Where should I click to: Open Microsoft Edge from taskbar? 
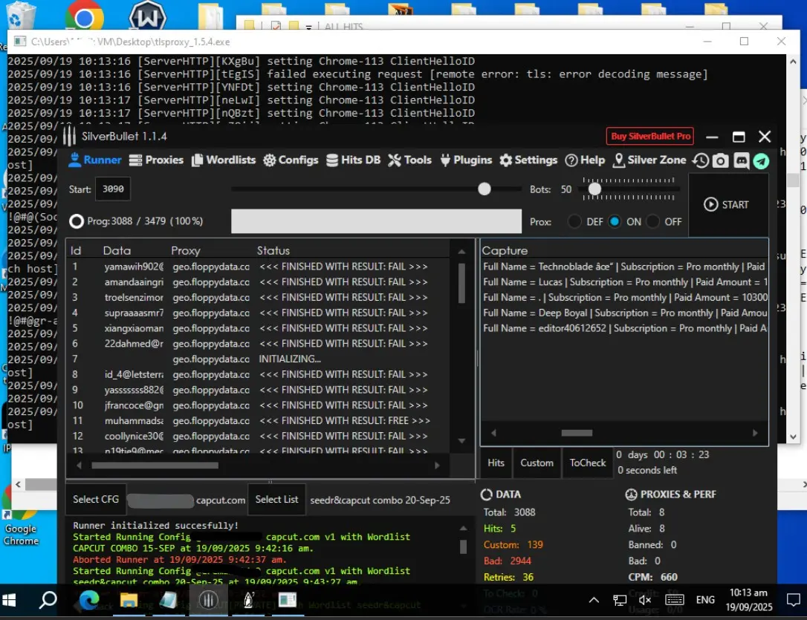[x=88, y=600]
